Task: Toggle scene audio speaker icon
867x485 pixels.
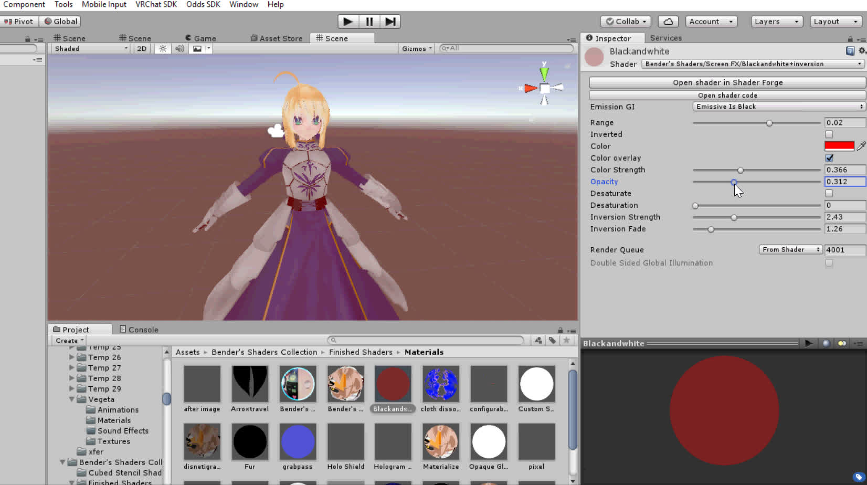Action: [x=179, y=48]
